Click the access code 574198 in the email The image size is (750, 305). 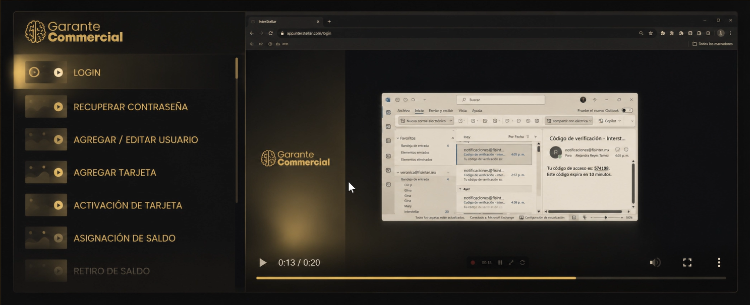(601, 168)
